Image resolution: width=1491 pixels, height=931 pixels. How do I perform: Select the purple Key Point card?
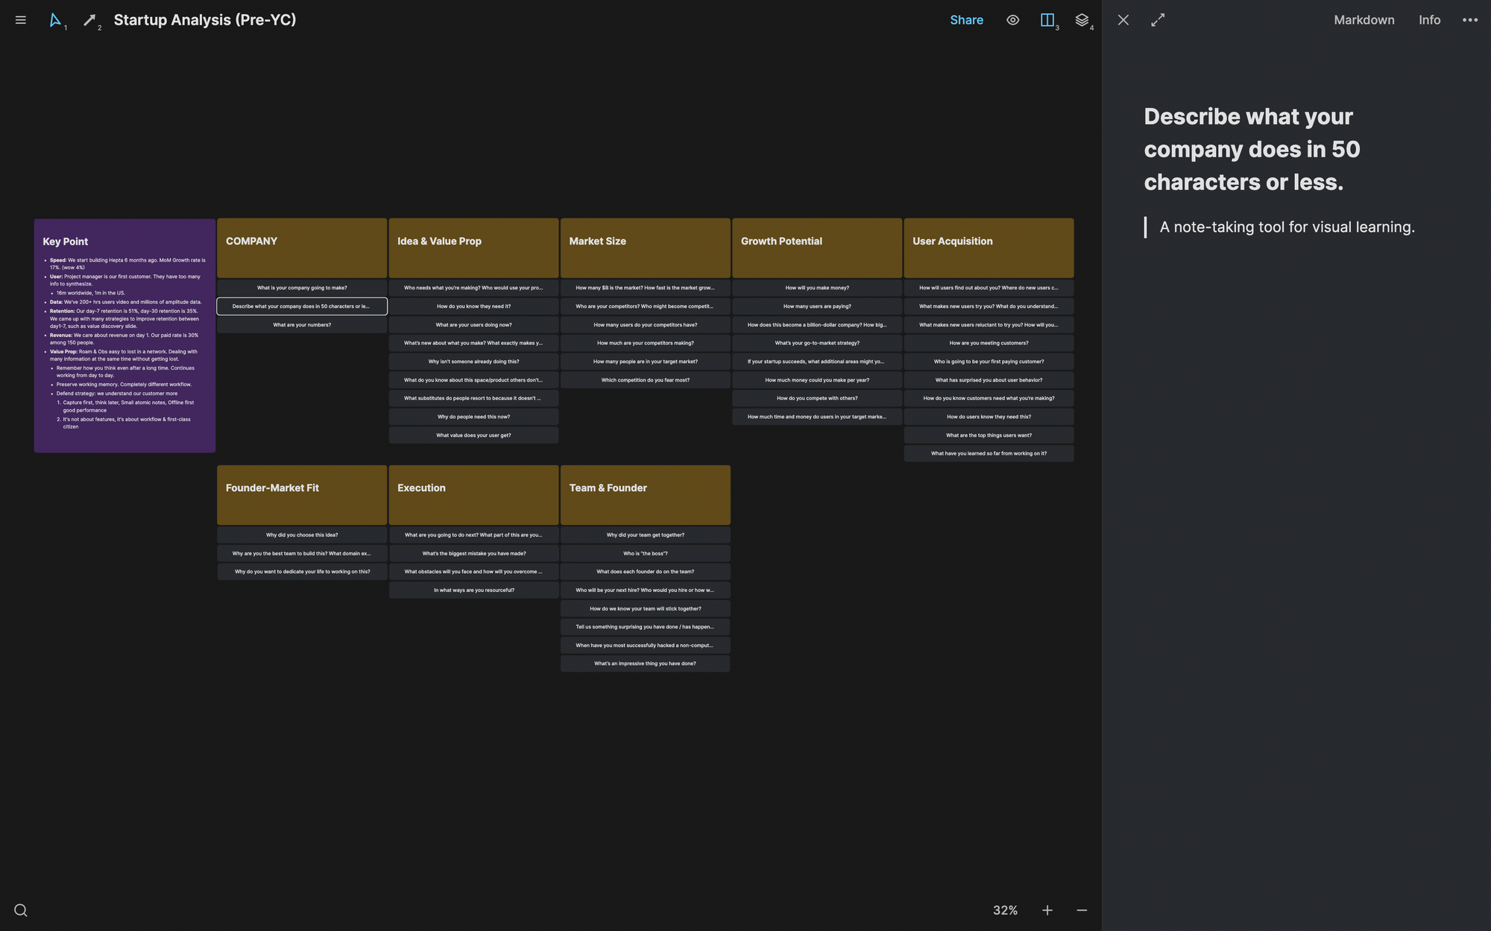click(124, 335)
